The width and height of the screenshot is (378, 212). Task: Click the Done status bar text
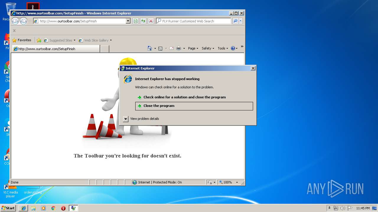(x=15, y=182)
